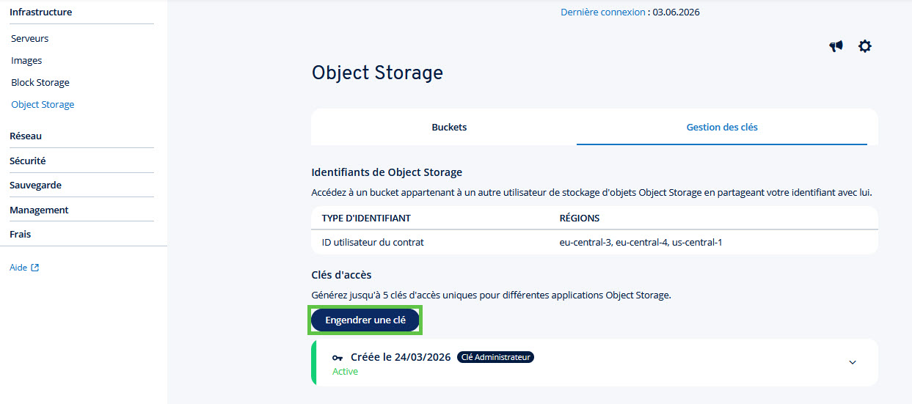912x404 pixels.
Task: Open the settings gear icon
Action: click(x=865, y=46)
